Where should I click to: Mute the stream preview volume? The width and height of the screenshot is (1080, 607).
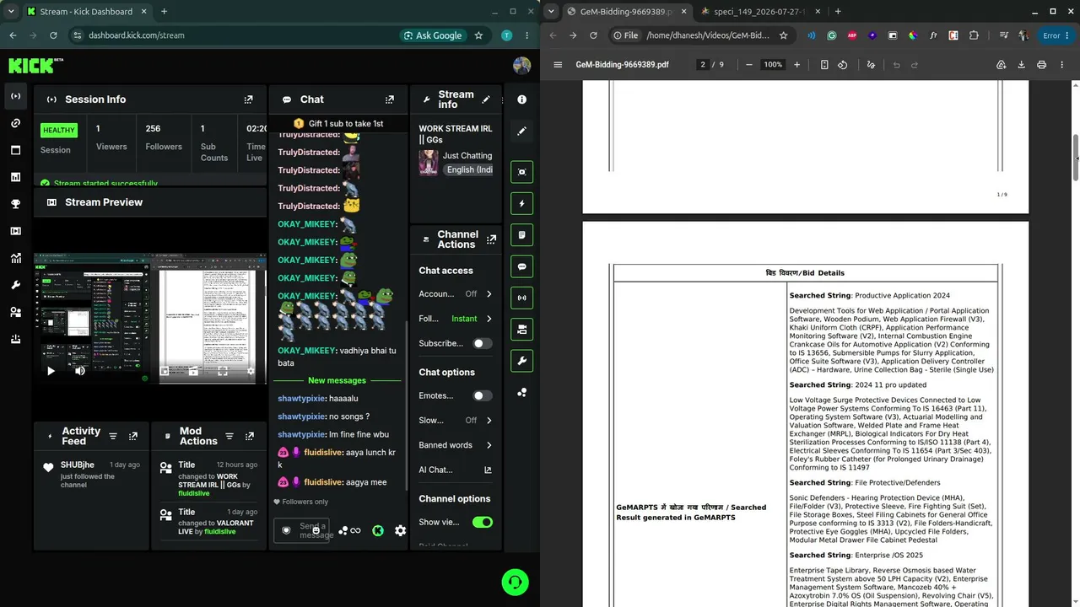[x=80, y=371]
